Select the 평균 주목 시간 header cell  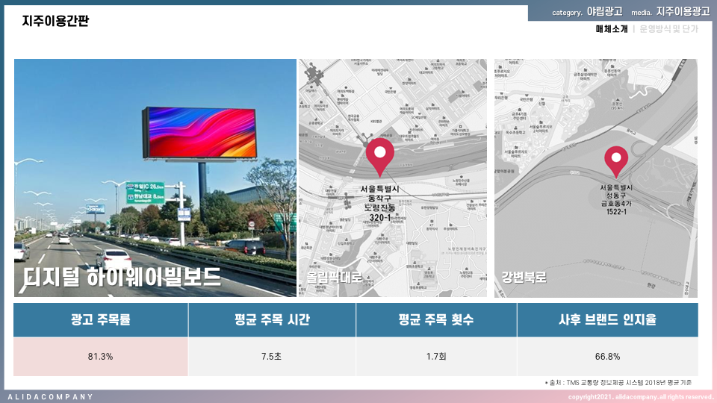271,320
